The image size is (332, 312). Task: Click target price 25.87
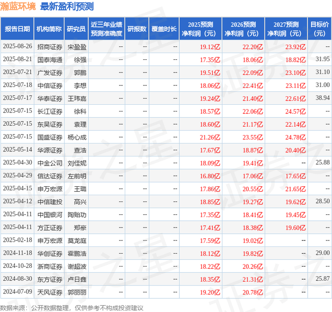[323, 278]
